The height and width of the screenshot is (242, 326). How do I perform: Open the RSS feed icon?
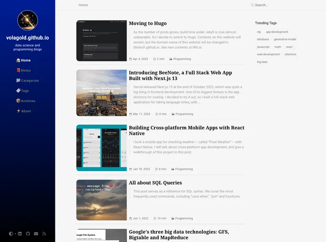tap(44, 233)
